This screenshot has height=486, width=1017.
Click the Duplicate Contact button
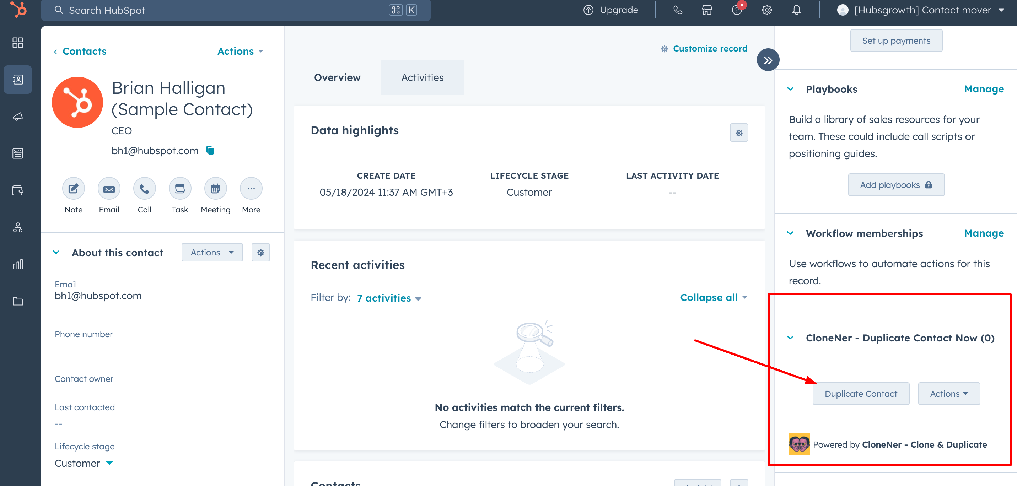click(861, 394)
